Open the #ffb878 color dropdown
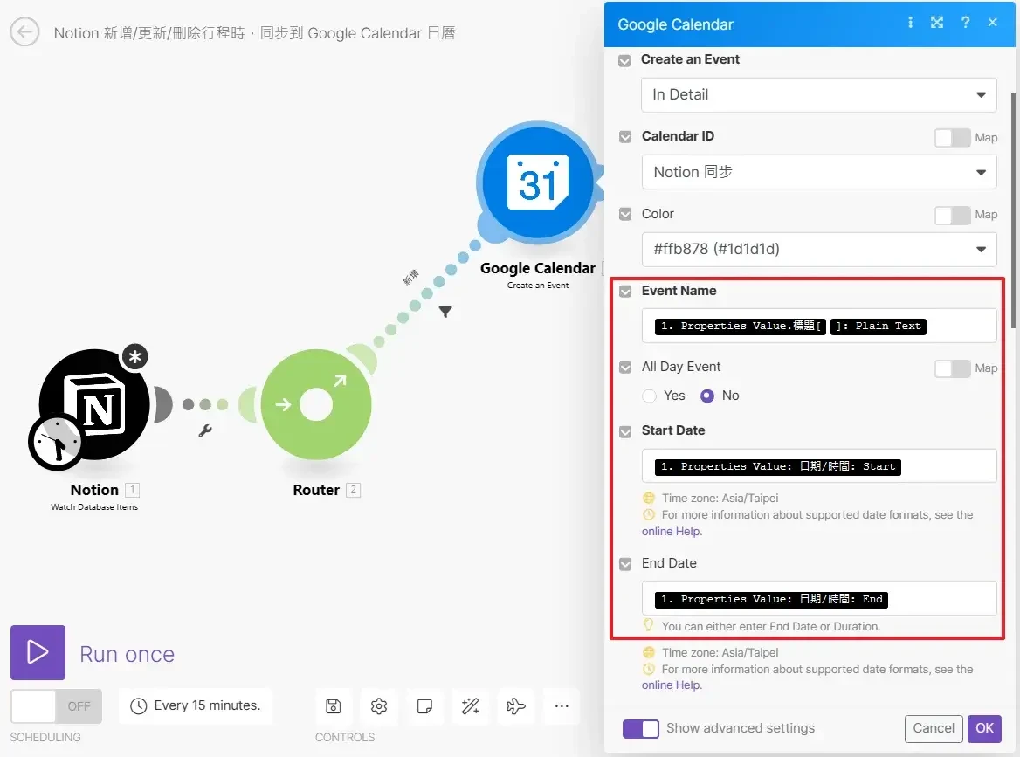 (x=819, y=250)
